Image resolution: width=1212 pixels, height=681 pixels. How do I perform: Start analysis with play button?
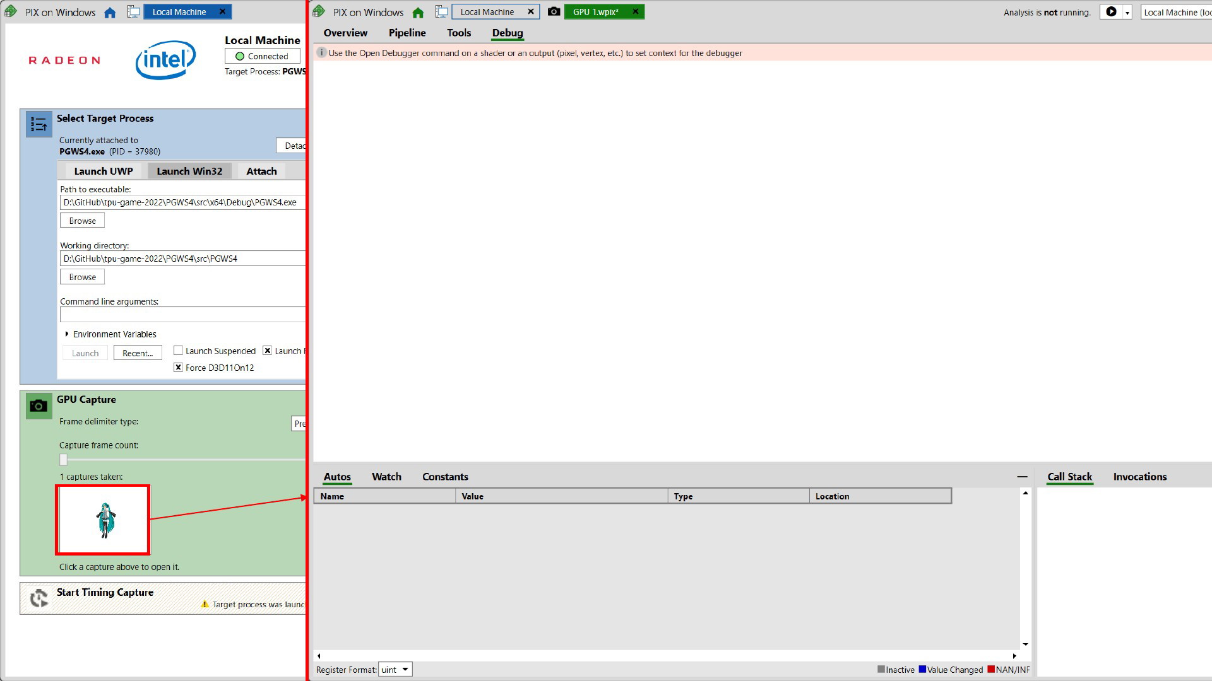[x=1111, y=12]
